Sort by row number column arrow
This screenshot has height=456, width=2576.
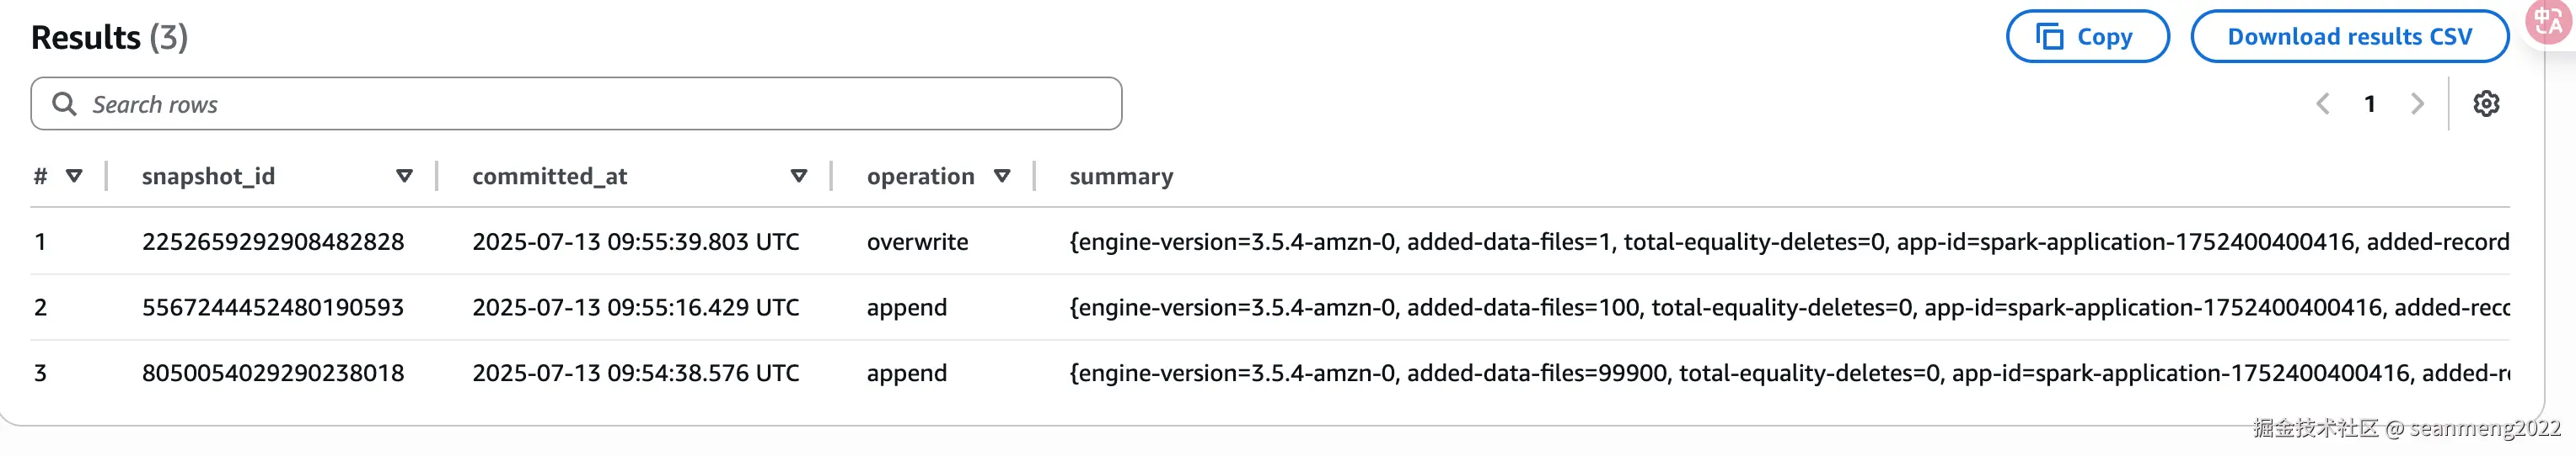pyautogui.click(x=74, y=176)
